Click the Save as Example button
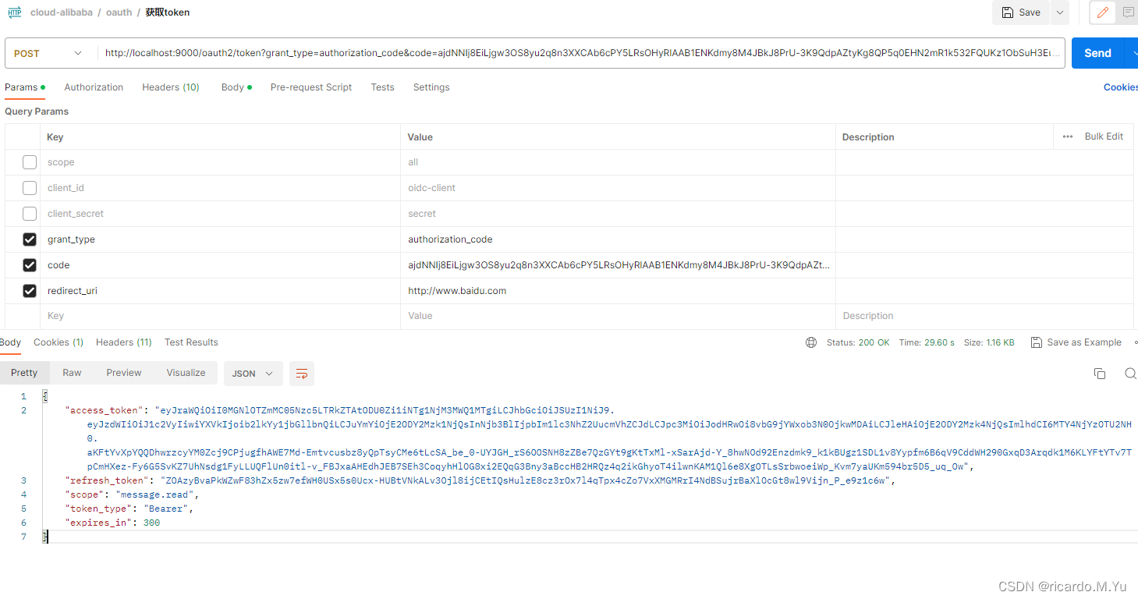The width and height of the screenshot is (1138, 599). (1076, 342)
